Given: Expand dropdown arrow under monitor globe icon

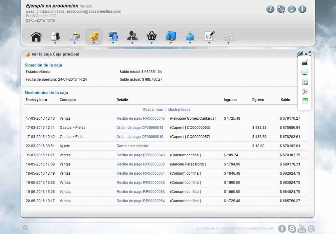Looking at the screenshot, I should [x=113, y=43].
